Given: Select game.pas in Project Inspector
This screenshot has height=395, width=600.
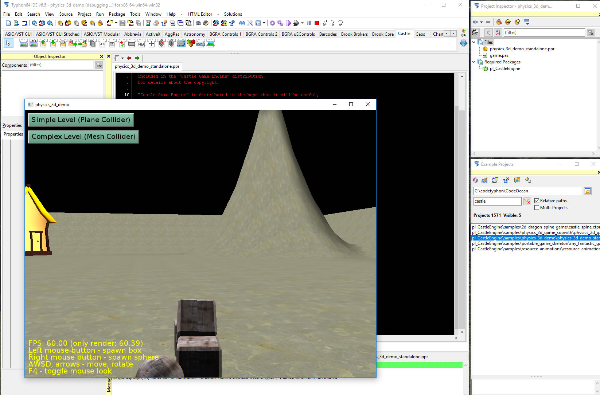Looking at the screenshot, I should (499, 55).
